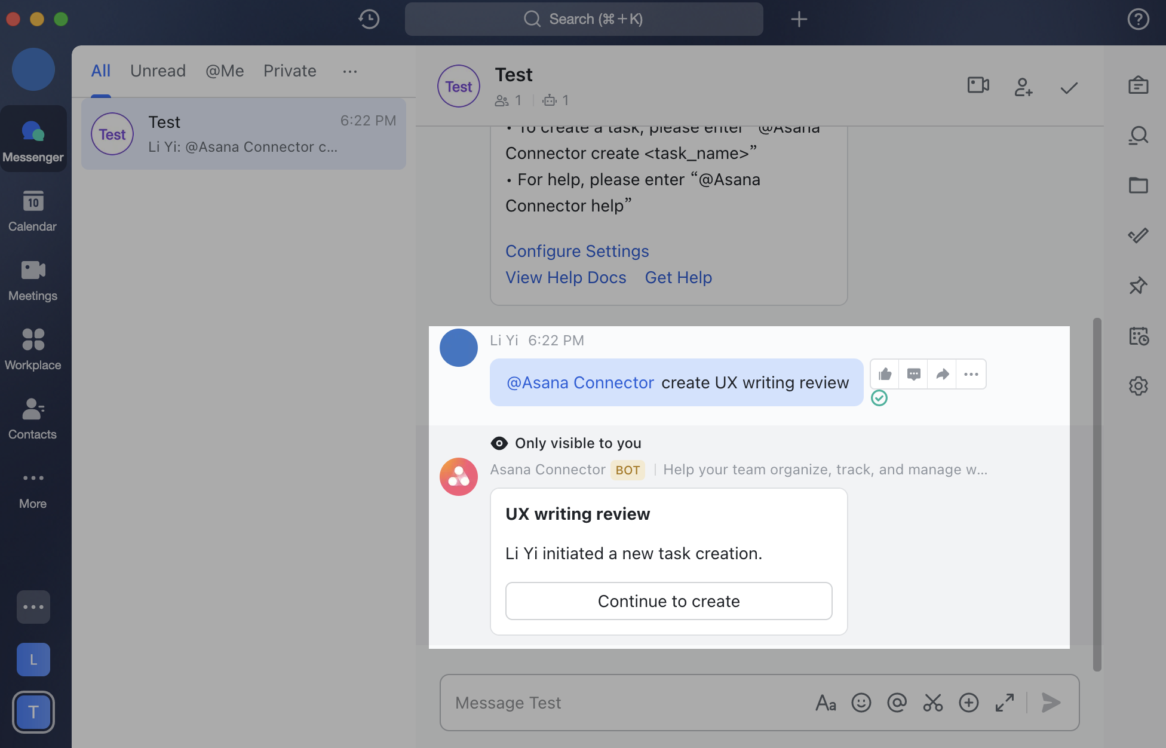Screen dimensions: 1166x748
Task: Click the mention @ icon
Action: [x=897, y=703]
